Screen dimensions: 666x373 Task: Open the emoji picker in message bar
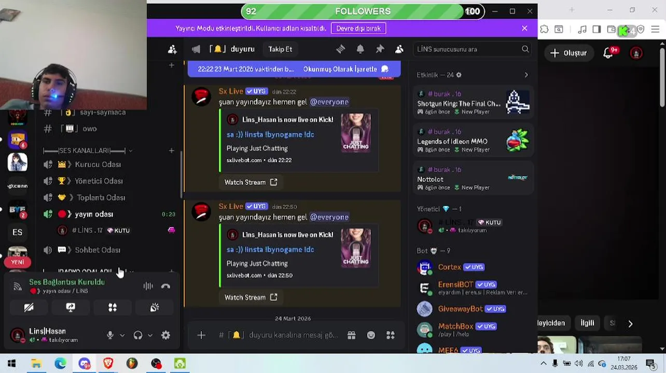tap(371, 335)
